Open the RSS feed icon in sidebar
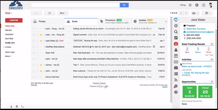The width and height of the screenshot is (218, 110). [x=176, y=80]
